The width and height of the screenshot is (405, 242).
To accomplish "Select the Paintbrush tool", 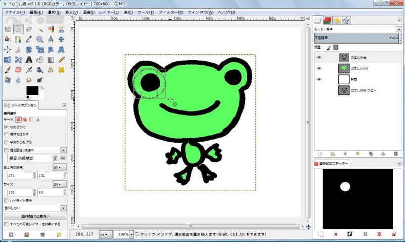I will 8,70.
